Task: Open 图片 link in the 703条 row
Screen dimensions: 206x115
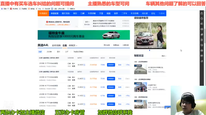Action: 74,77
